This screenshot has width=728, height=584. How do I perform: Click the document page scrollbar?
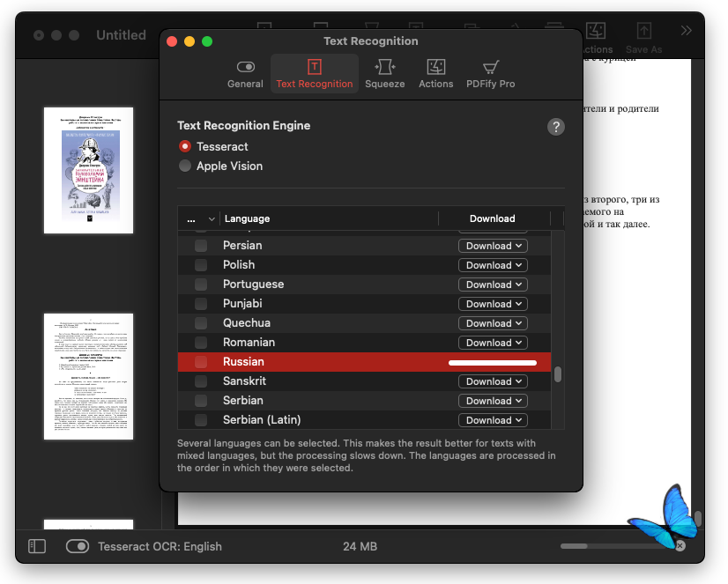[x=698, y=519]
